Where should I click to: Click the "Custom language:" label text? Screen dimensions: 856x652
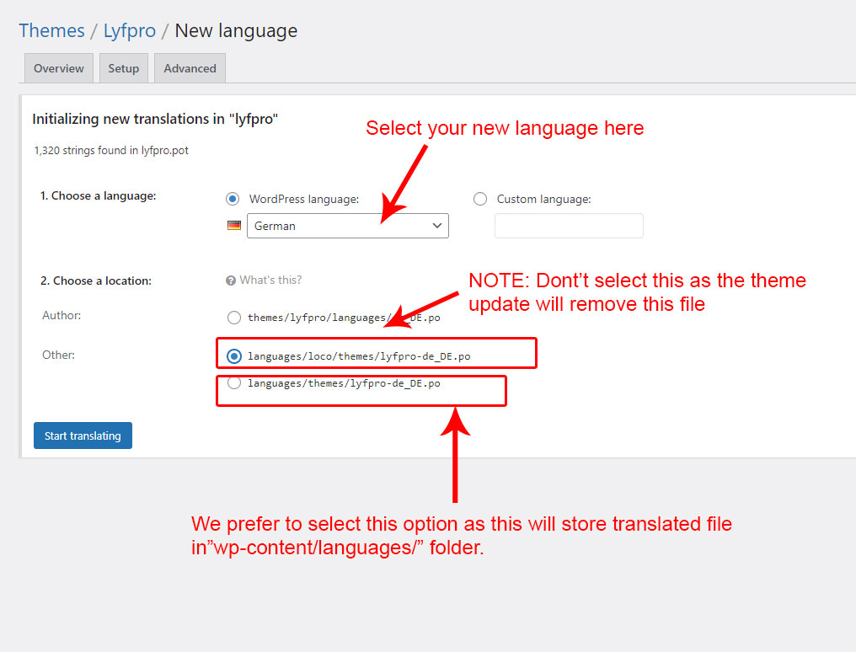(544, 200)
